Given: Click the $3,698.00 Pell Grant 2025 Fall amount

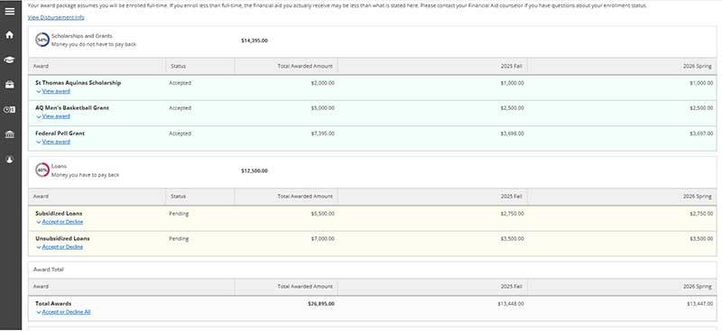Looking at the screenshot, I should click(512, 133).
